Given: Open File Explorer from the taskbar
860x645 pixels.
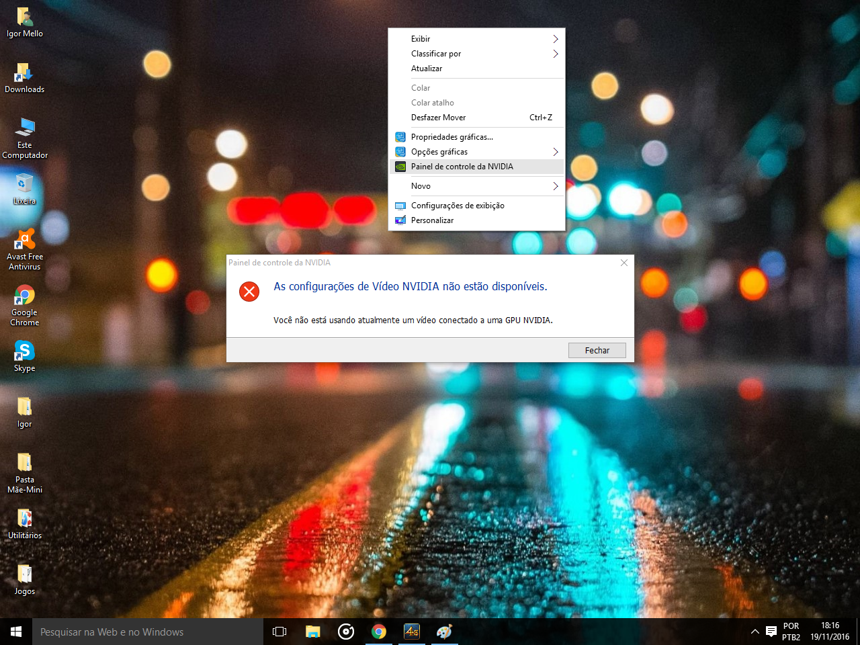Looking at the screenshot, I should [x=313, y=632].
